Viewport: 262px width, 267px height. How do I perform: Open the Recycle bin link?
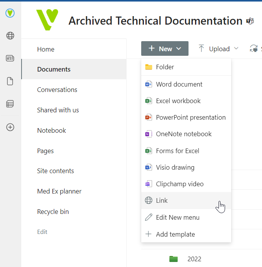pos(53,212)
